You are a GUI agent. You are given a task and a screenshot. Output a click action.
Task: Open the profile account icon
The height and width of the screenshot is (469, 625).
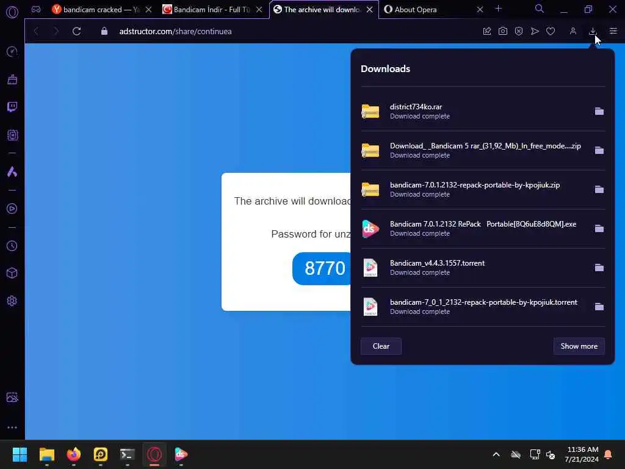[573, 31]
